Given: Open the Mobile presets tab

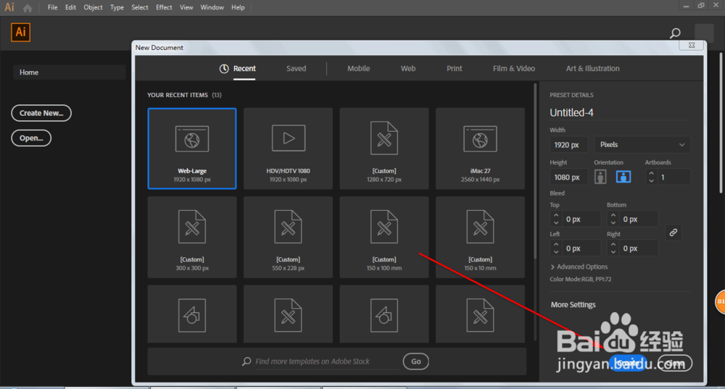Looking at the screenshot, I should click(x=358, y=68).
